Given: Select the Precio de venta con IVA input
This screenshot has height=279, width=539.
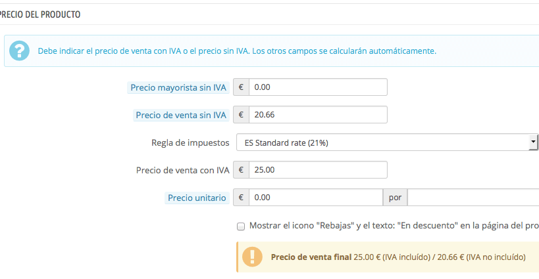Looking at the screenshot, I should click(318, 169).
